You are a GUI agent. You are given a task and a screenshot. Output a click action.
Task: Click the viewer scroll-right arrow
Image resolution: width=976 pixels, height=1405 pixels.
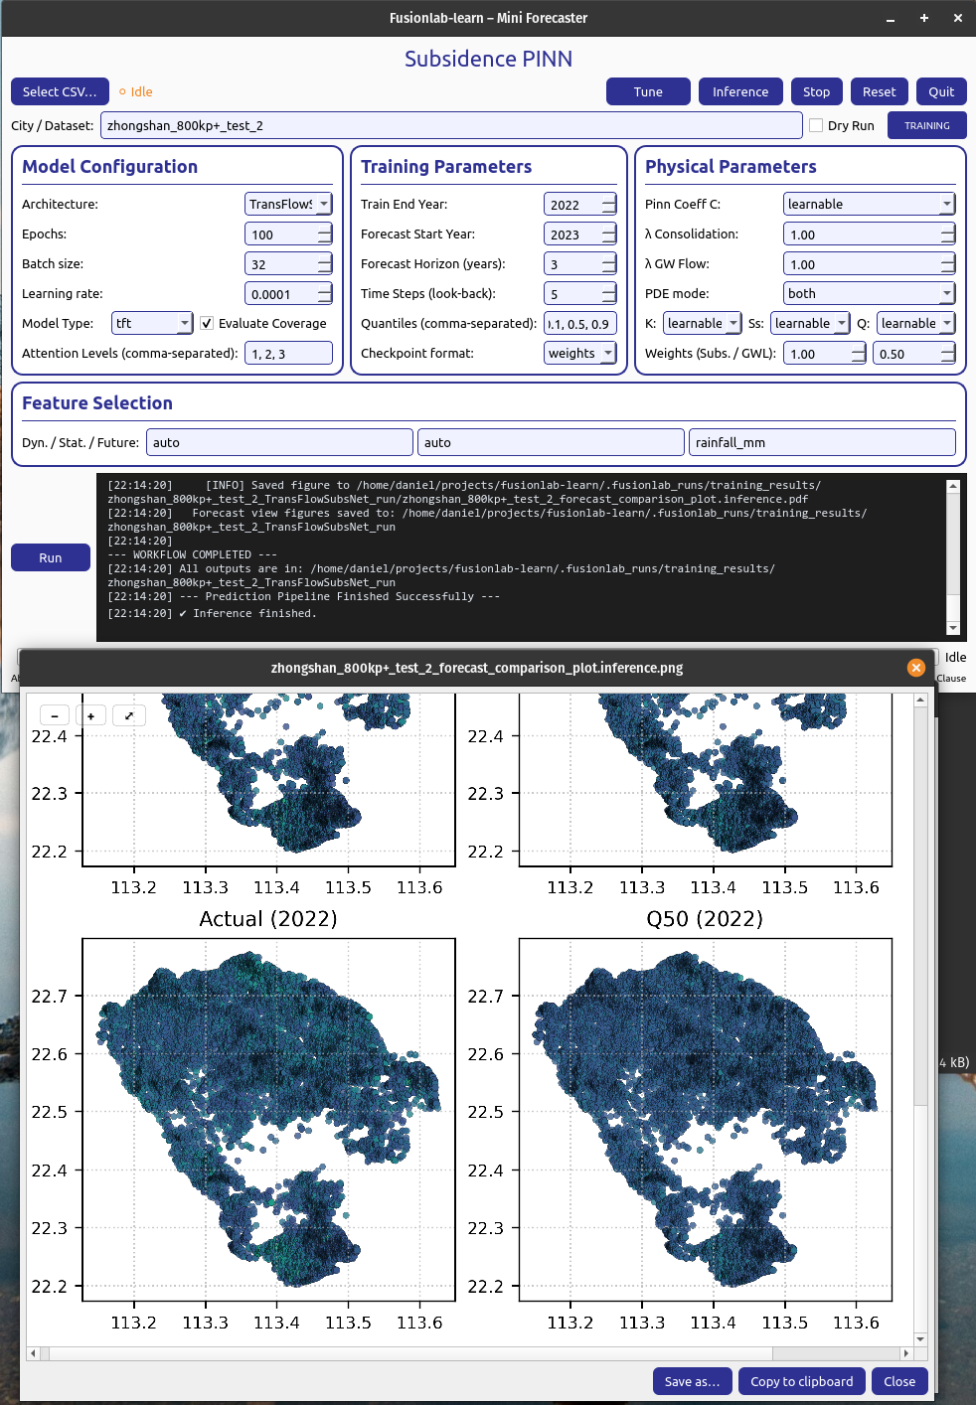click(905, 1352)
